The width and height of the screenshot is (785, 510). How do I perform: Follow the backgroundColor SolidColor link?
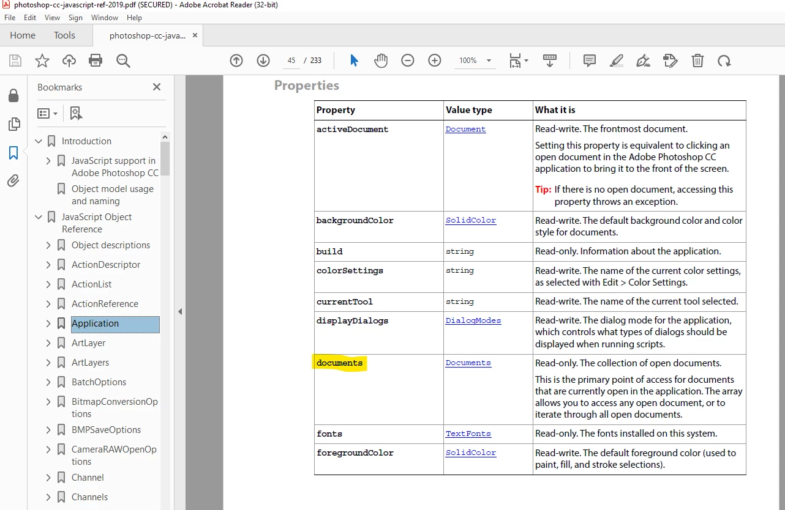pyautogui.click(x=471, y=220)
